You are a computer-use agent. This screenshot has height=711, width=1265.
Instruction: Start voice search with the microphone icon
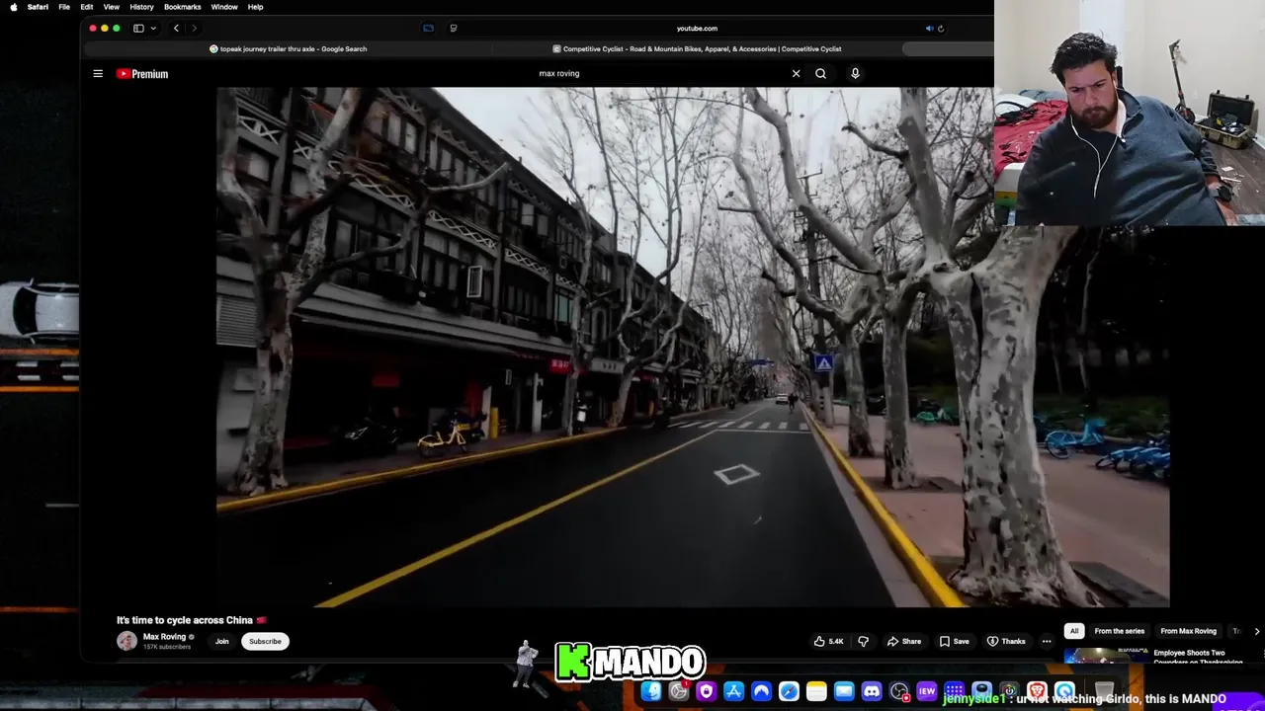click(x=855, y=73)
